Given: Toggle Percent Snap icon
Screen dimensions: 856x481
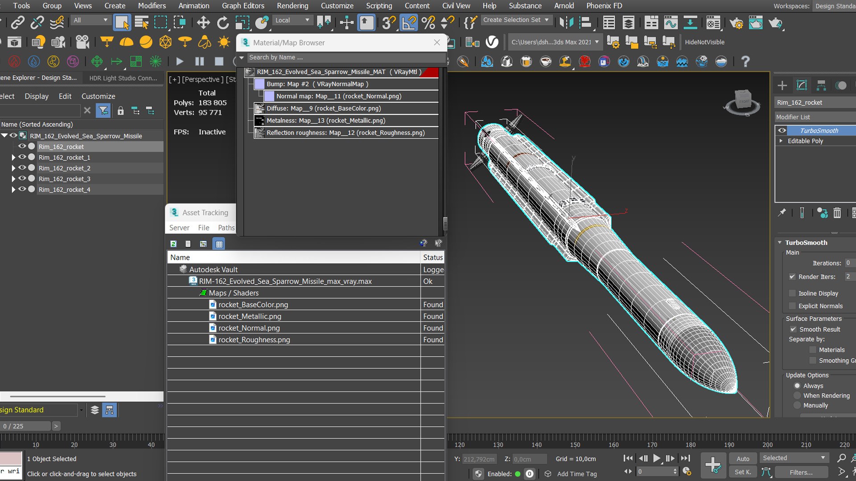Looking at the screenshot, I should (428, 22).
